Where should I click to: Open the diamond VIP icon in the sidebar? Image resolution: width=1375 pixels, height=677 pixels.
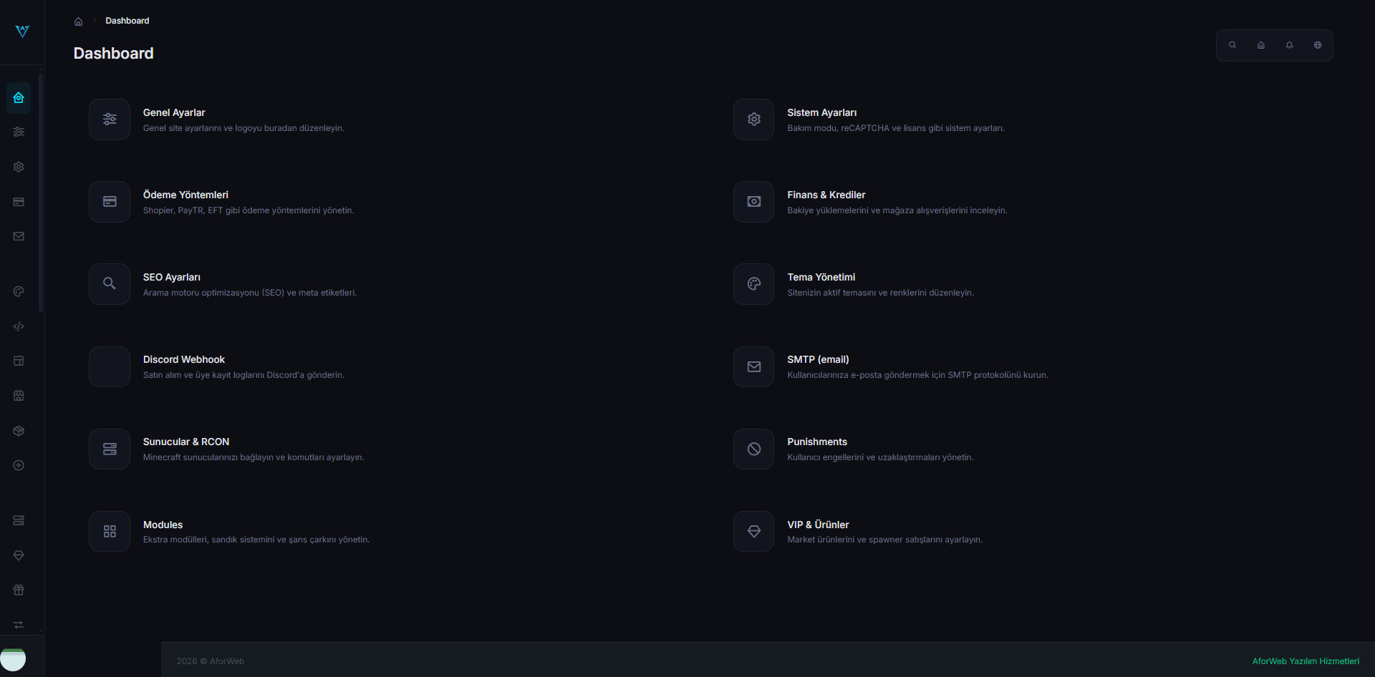tap(18, 555)
